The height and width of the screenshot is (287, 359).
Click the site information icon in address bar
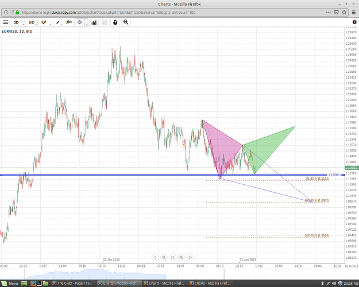pyautogui.click(x=6, y=13)
